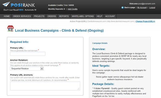Focus the Primary URL input field

click(28, 54)
